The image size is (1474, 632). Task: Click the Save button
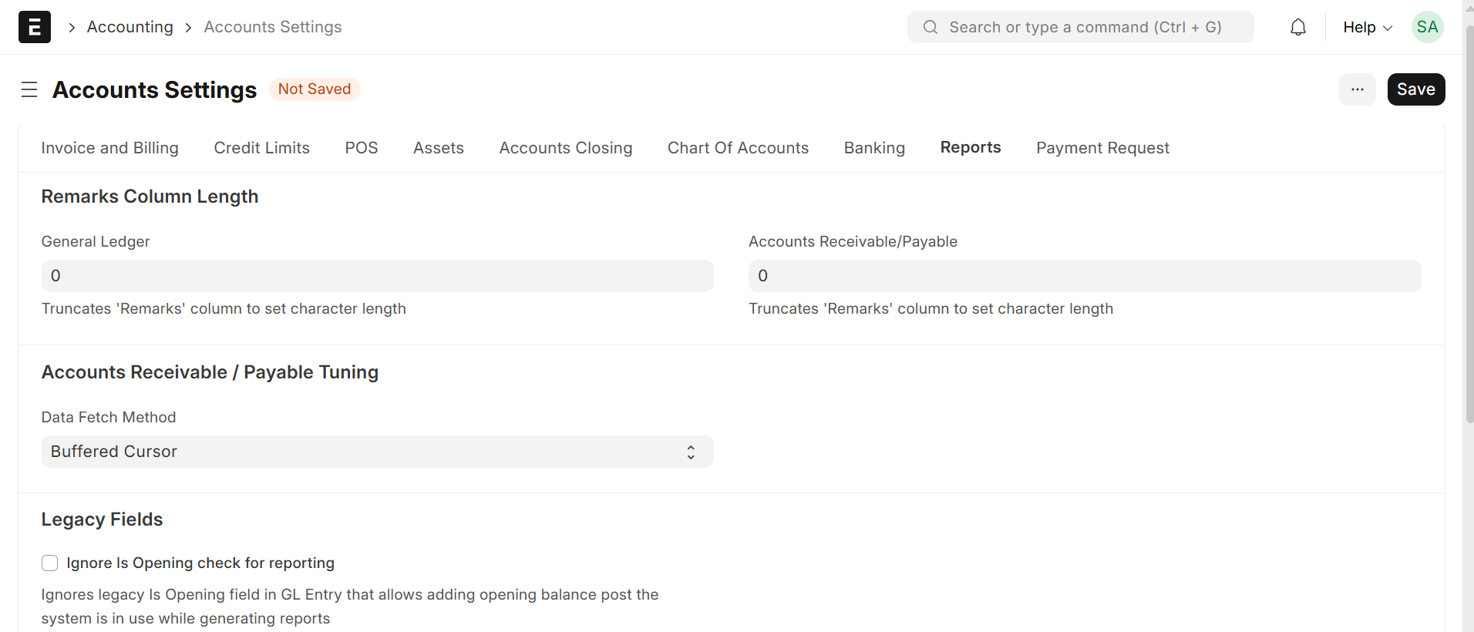pos(1415,89)
